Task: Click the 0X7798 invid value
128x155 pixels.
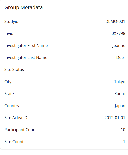Action: click(118, 33)
